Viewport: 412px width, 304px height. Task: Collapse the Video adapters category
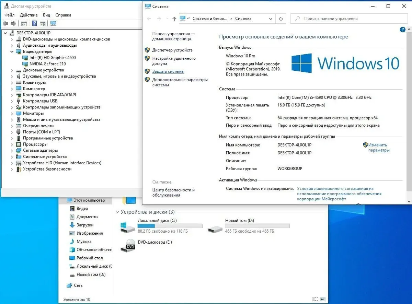click(12, 51)
